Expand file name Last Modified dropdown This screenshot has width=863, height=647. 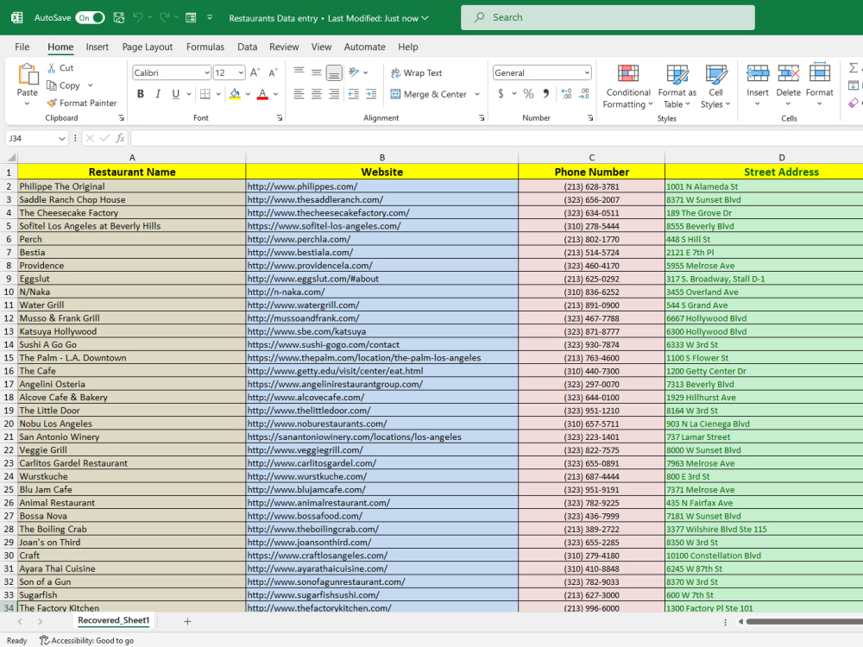tap(425, 18)
